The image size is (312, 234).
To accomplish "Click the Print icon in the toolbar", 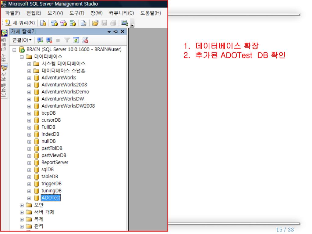I will click(113, 23).
